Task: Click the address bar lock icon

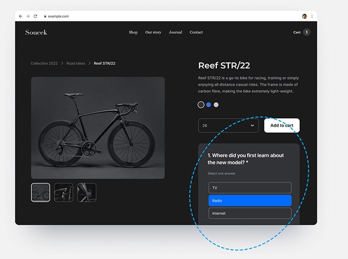Action: coord(45,16)
